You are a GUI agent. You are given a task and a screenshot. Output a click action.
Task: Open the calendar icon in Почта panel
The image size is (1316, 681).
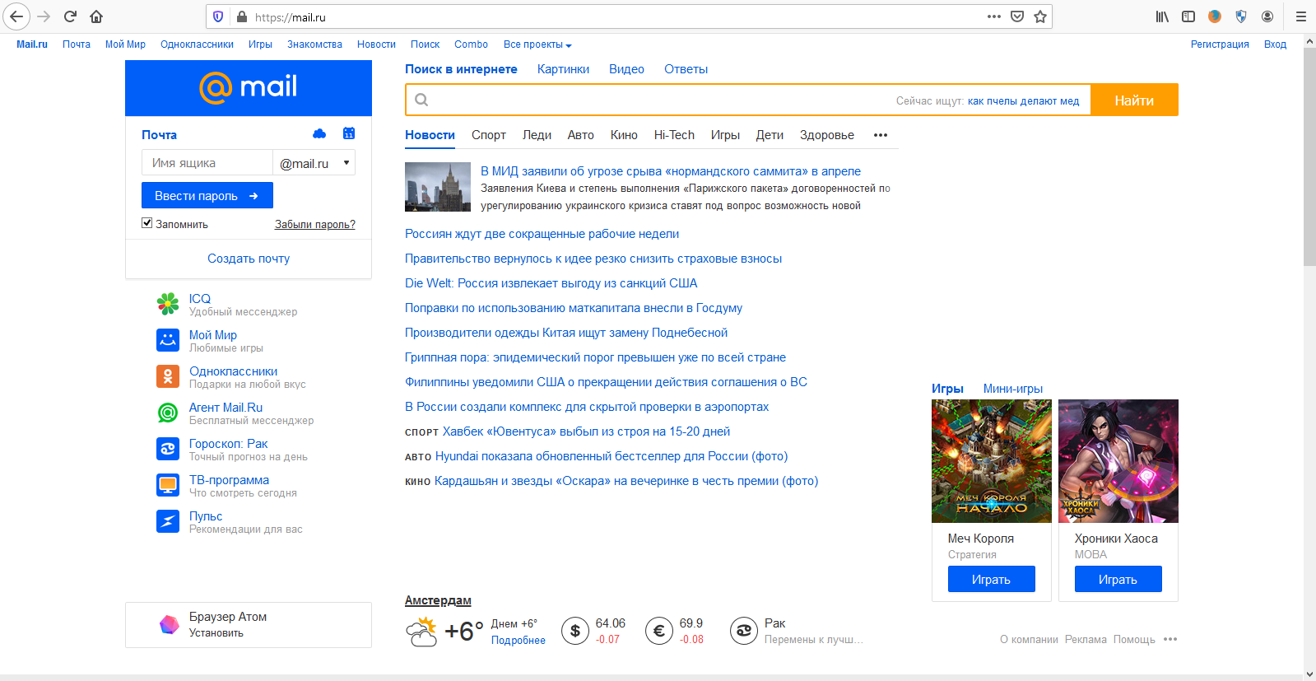point(349,133)
